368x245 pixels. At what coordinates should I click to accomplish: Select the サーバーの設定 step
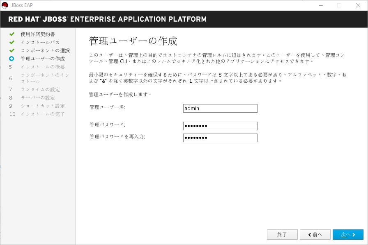[38, 98]
